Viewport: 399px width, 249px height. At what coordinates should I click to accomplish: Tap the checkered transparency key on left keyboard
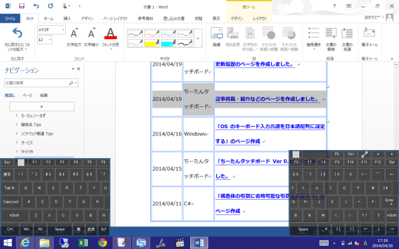(x=21, y=163)
